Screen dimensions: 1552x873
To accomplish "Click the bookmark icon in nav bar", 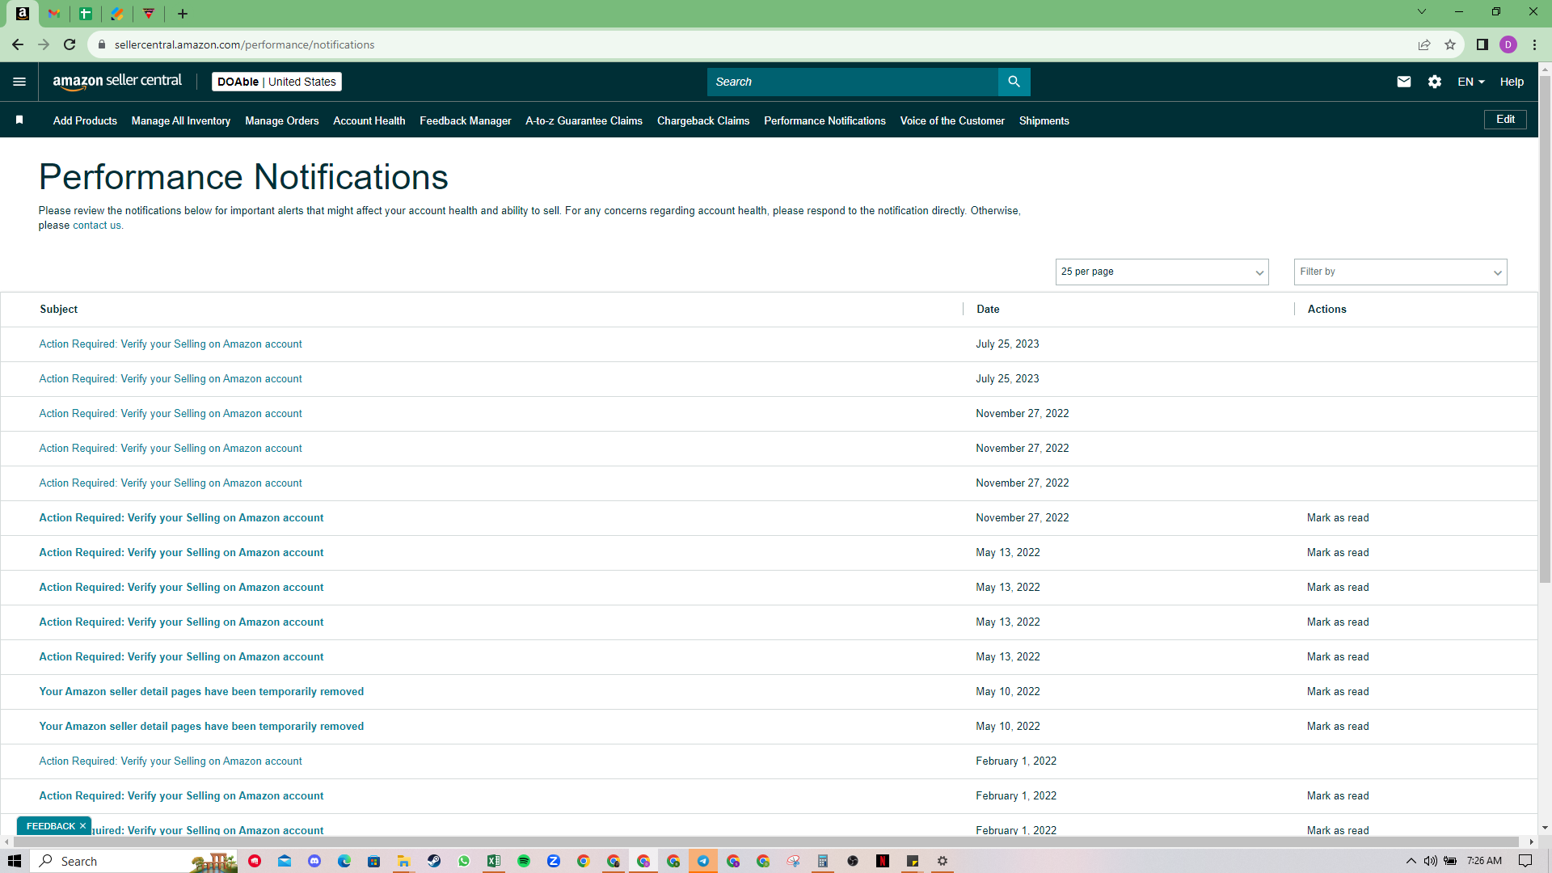I will point(19,120).
